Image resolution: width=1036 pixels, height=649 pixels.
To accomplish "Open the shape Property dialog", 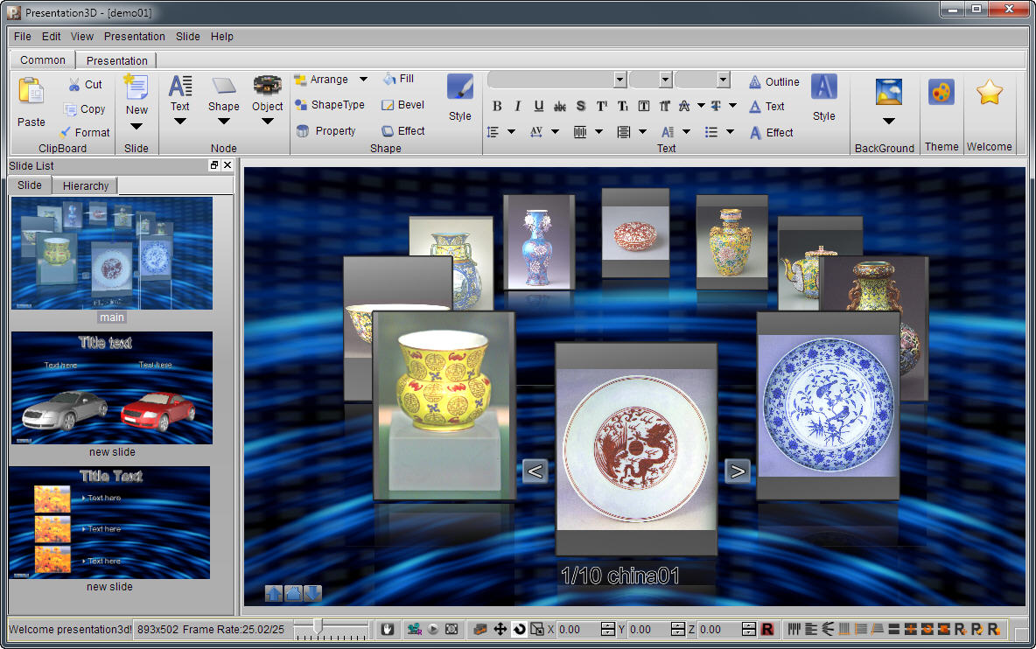I will [x=325, y=130].
